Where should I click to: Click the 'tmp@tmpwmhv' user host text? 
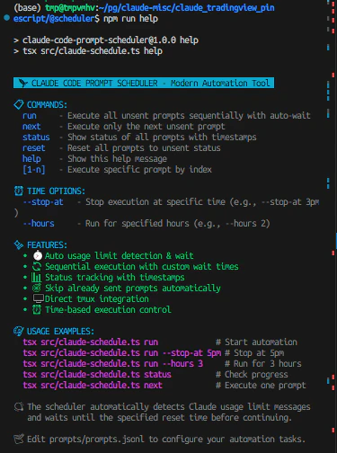[70, 8]
